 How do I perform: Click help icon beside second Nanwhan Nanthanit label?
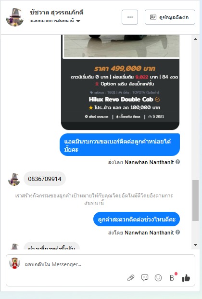[x=177, y=232]
